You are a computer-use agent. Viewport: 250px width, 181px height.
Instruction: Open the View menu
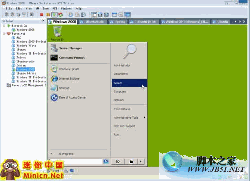(x=29, y=8)
